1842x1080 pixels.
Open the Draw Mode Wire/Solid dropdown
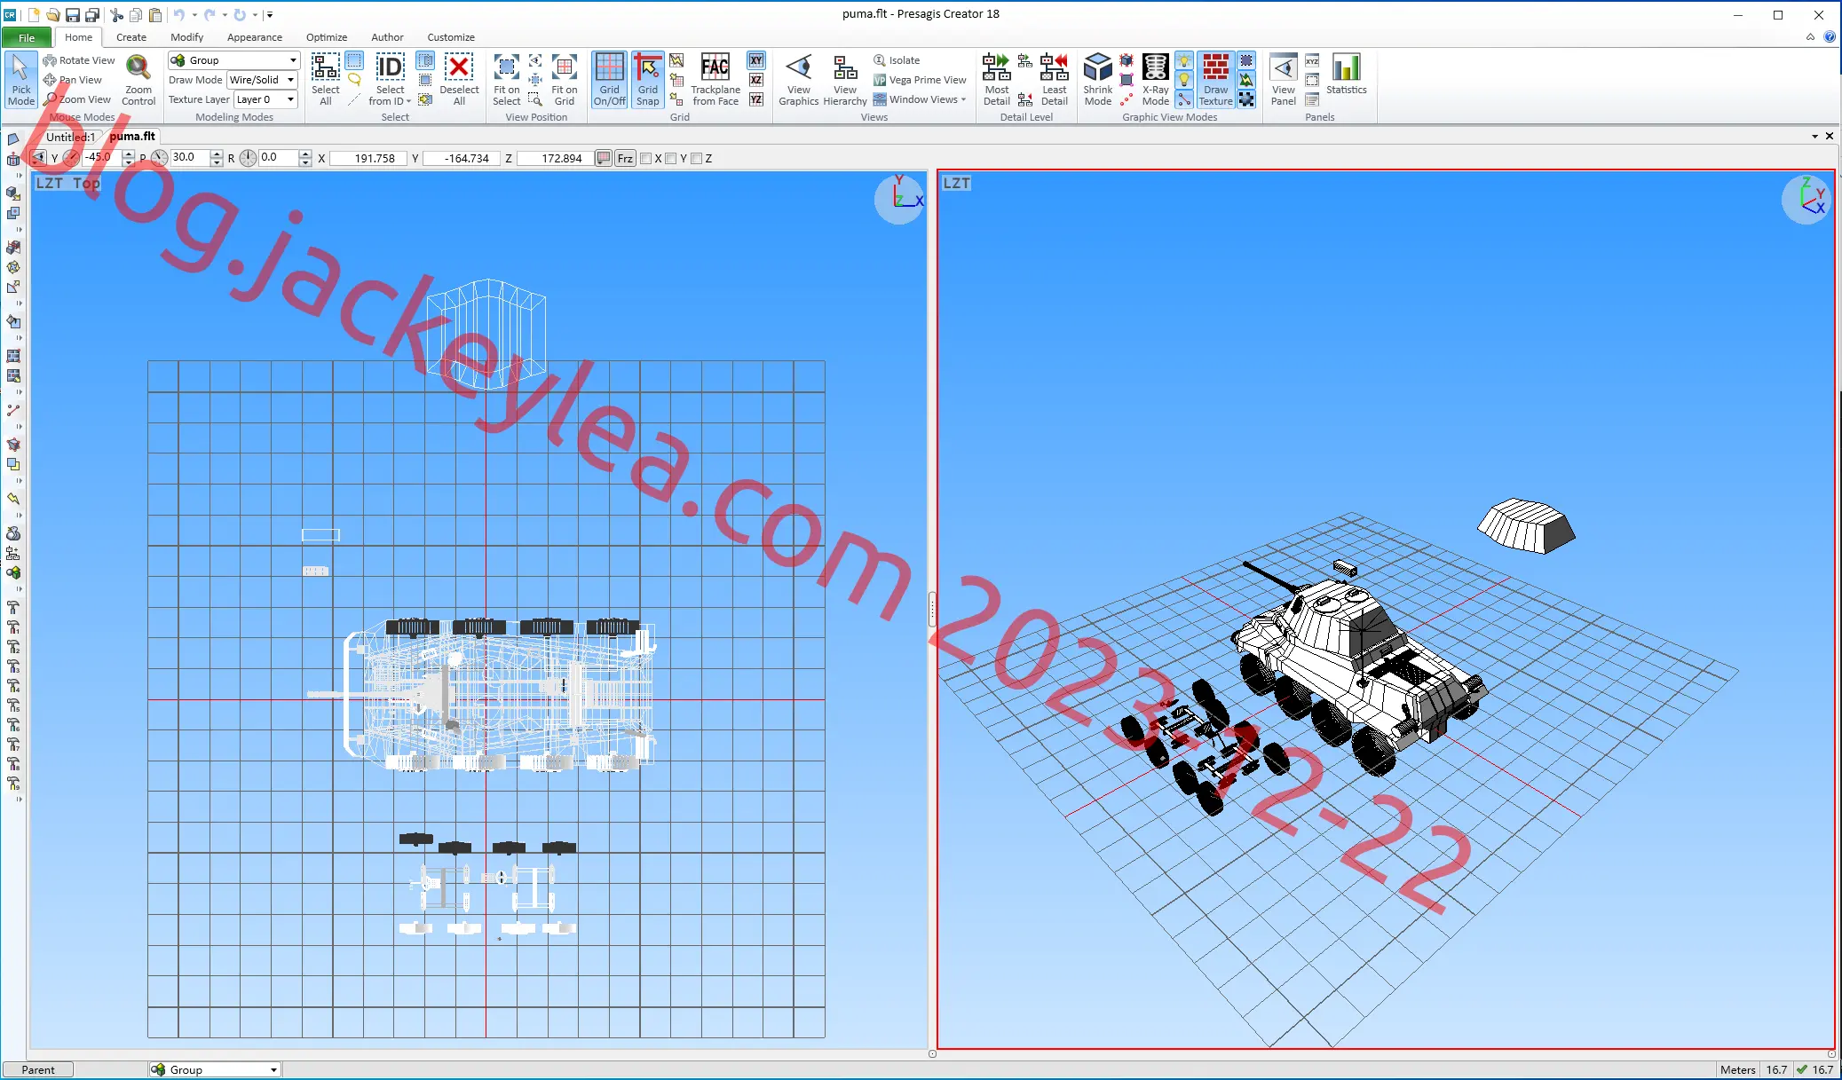click(290, 80)
